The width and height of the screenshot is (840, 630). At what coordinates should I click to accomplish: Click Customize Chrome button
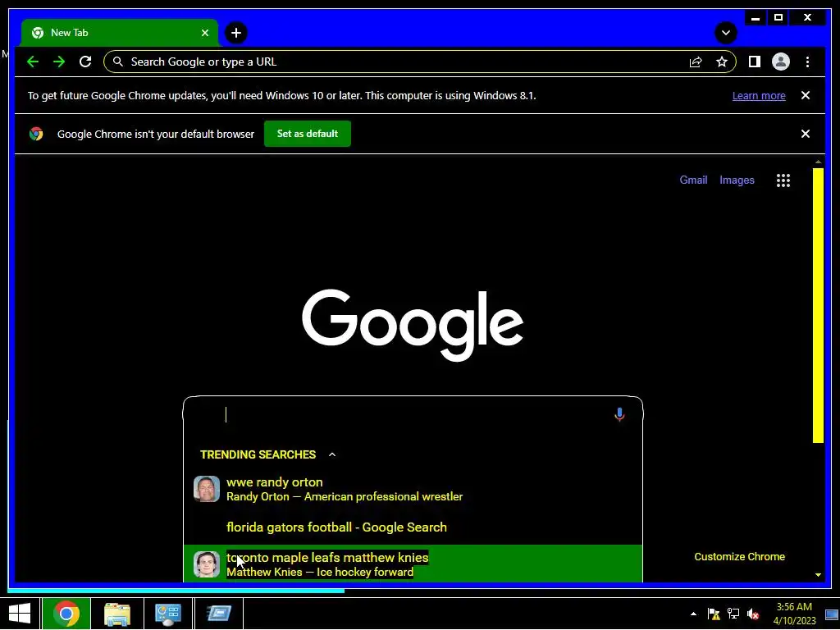(x=739, y=557)
